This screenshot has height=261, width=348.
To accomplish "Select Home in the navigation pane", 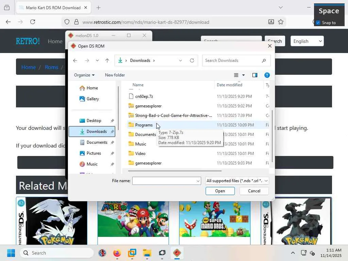I will point(92,88).
